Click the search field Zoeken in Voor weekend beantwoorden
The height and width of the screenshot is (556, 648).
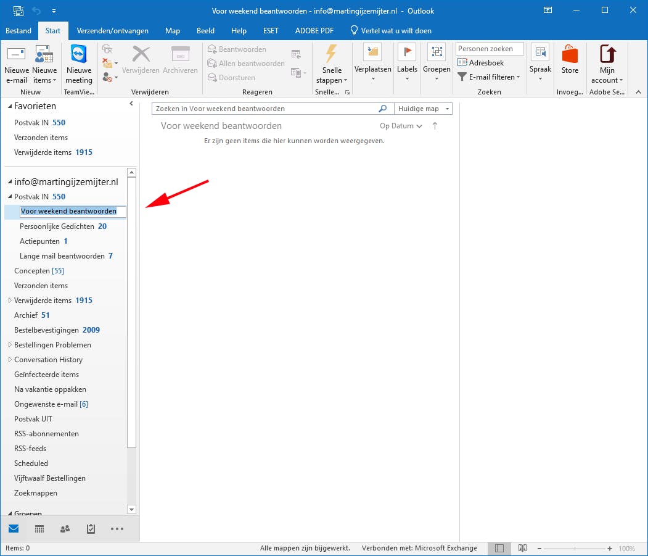pyautogui.click(x=265, y=108)
